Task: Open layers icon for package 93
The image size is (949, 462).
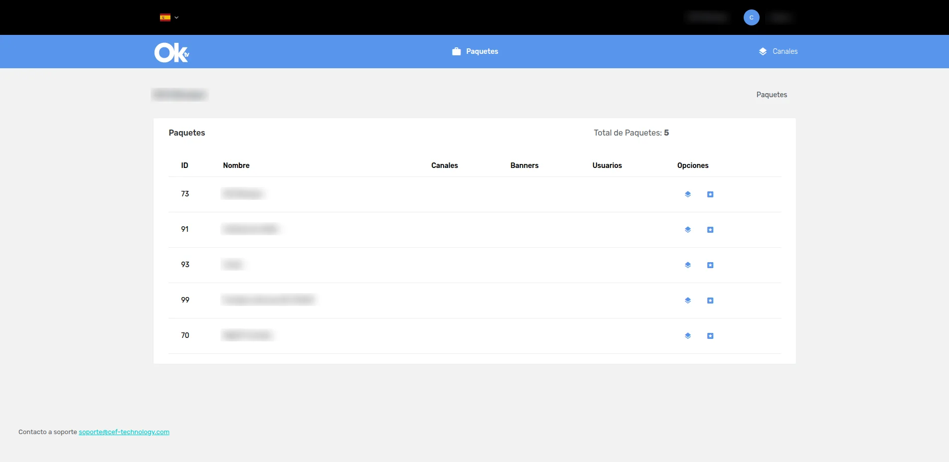Action: pyautogui.click(x=688, y=265)
